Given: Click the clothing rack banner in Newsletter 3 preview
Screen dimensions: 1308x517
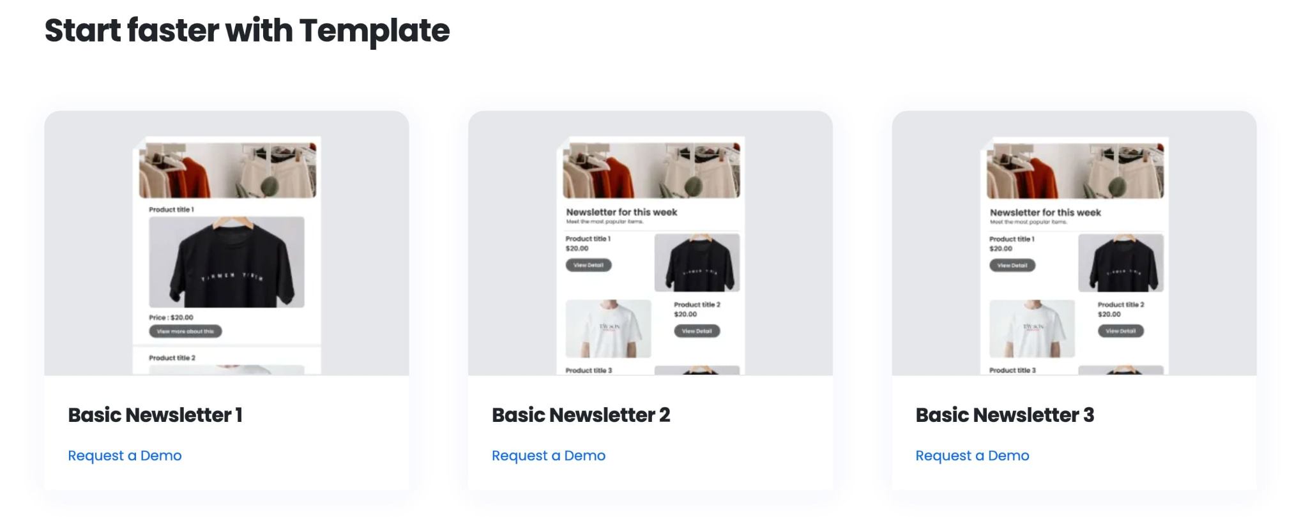Looking at the screenshot, I should tap(1075, 170).
